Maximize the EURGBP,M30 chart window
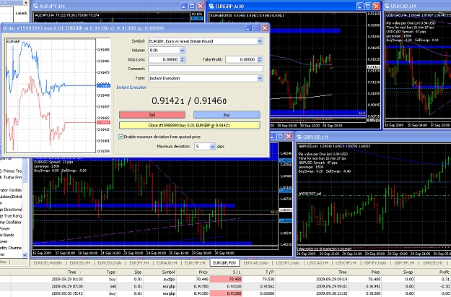The height and width of the screenshot is (297, 451). (368, 6)
